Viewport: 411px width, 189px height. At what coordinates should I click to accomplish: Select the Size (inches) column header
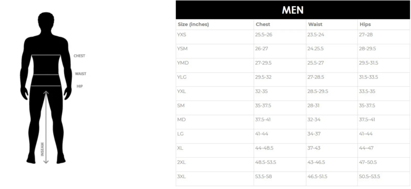(193, 24)
